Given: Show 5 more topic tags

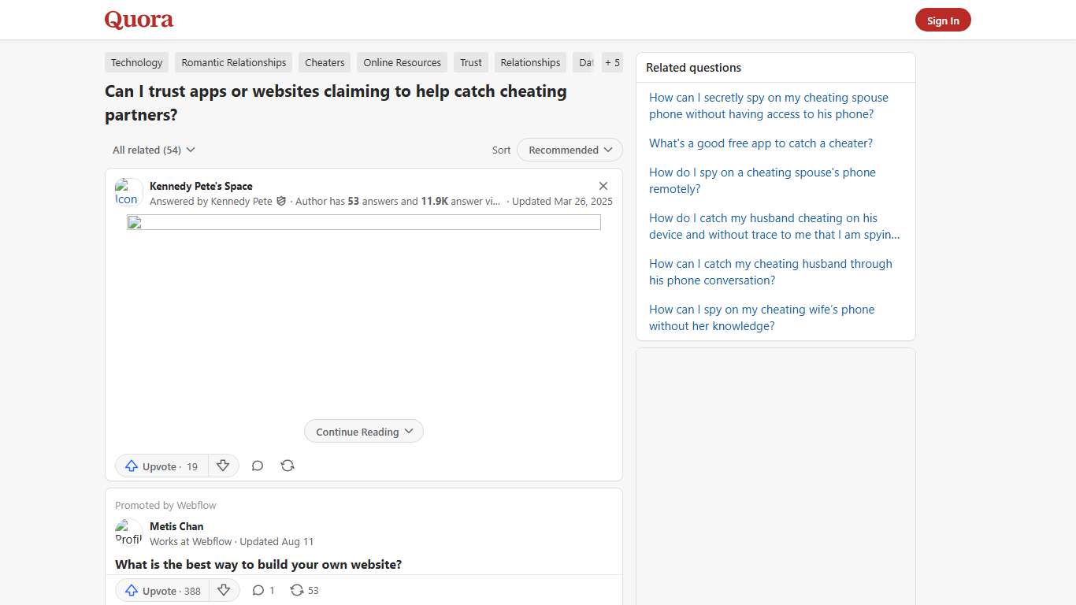Looking at the screenshot, I should (612, 62).
